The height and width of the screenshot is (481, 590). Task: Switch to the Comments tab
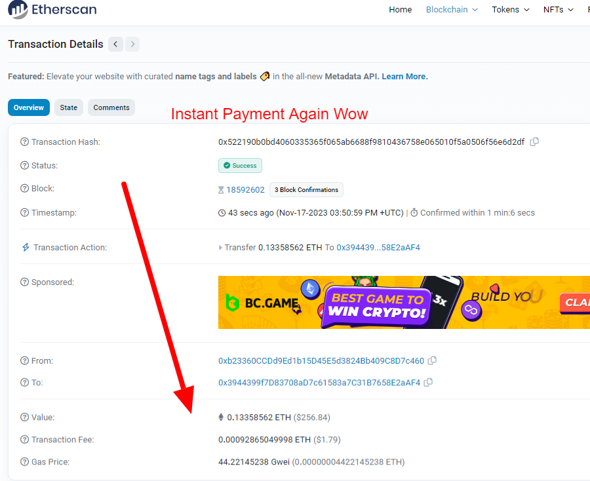pyautogui.click(x=111, y=107)
